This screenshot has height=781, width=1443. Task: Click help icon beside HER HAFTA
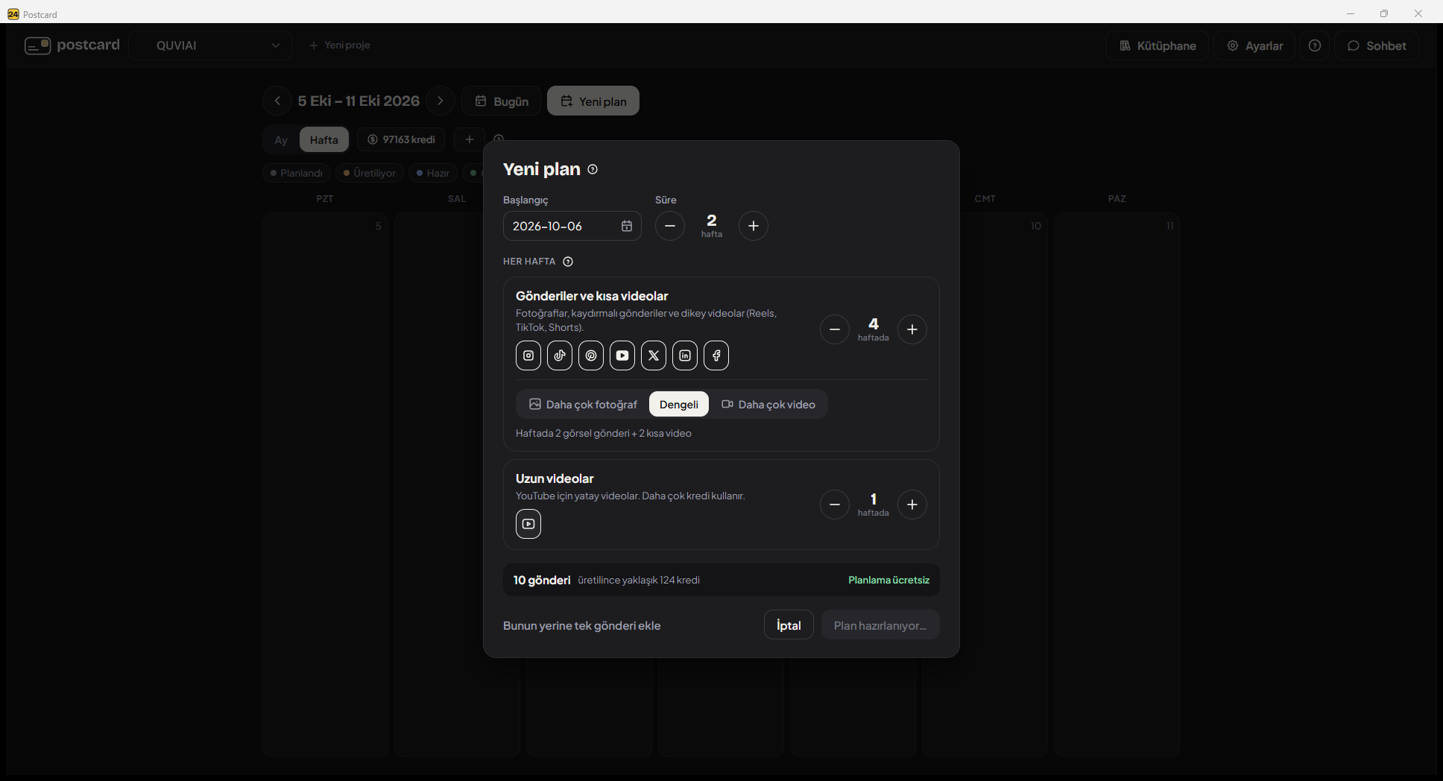click(568, 262)
